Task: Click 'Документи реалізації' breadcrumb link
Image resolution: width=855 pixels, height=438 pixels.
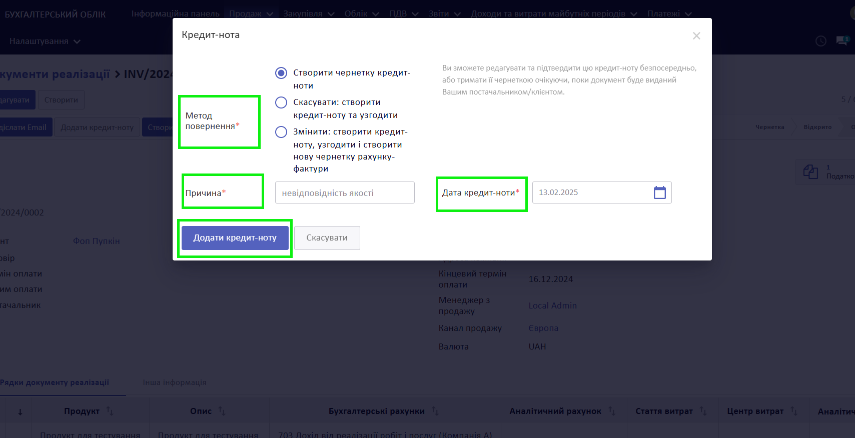Action: (55, 74)
